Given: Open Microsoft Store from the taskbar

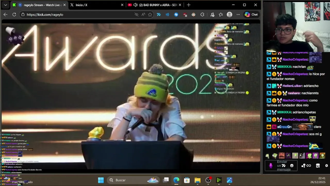Looking at the screenshot, I should coord(187,180).
